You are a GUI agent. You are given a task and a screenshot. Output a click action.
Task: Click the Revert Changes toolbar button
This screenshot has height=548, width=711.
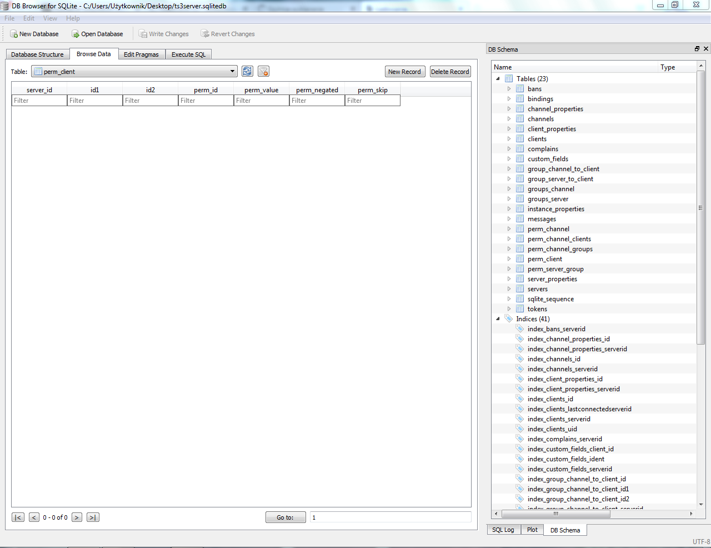coord(228,34)
